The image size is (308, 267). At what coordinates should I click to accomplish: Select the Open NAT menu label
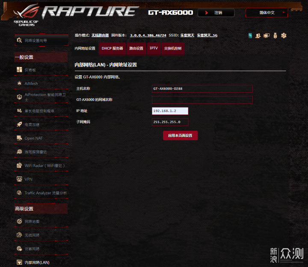tap(34, 138)
